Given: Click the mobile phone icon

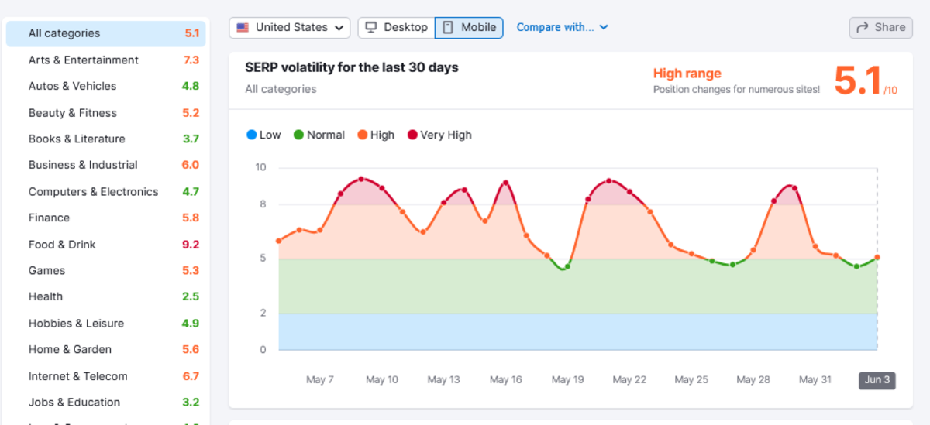Looking at the screenshot, I should 448,27.
